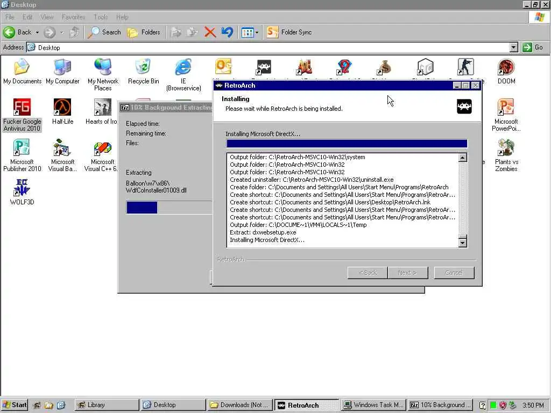Click the quick launch folder icon

(x=48, y=405)
